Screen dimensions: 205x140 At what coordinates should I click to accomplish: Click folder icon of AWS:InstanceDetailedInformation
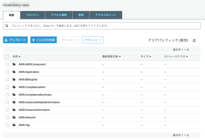point(14,102)
